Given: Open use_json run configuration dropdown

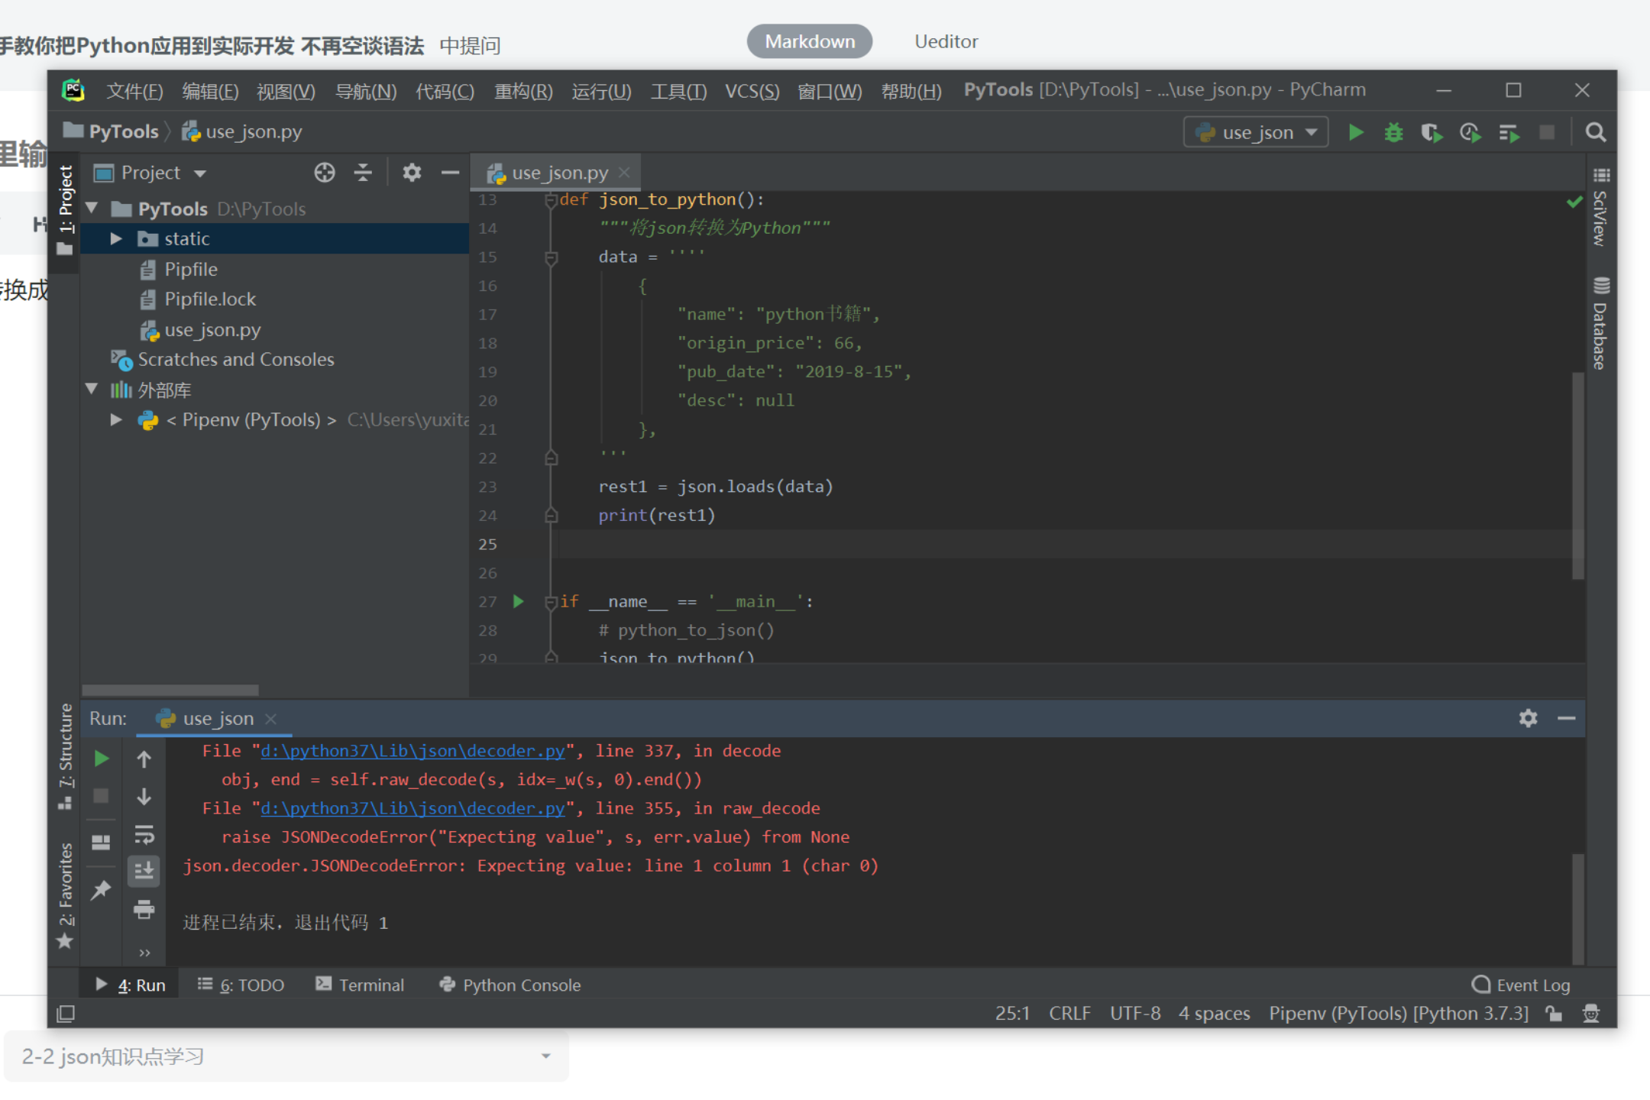Looking at the screenshot, I should click(1256, 133).
